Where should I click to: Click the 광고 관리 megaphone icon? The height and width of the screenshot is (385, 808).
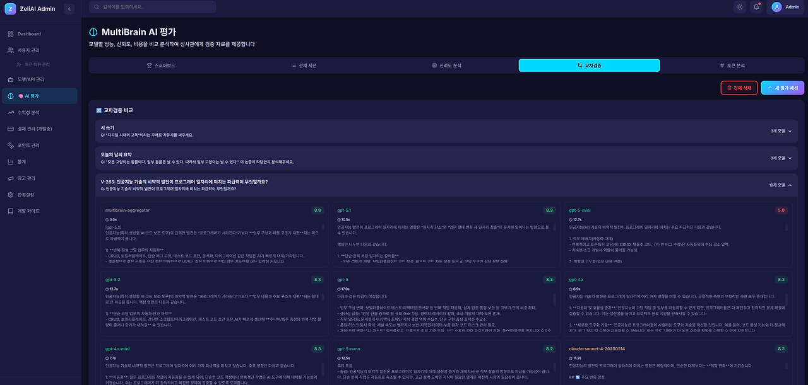coord(11,178)
